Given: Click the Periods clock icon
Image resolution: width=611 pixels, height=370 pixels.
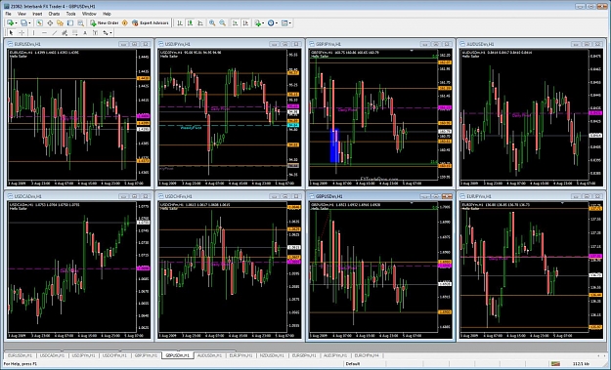Looking at the screenshot, I should (x=271, y=23).
